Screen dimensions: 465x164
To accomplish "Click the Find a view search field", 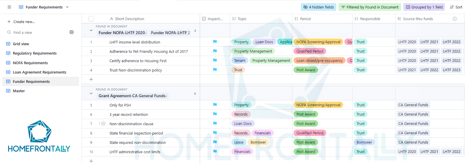I will coord(35,32).
